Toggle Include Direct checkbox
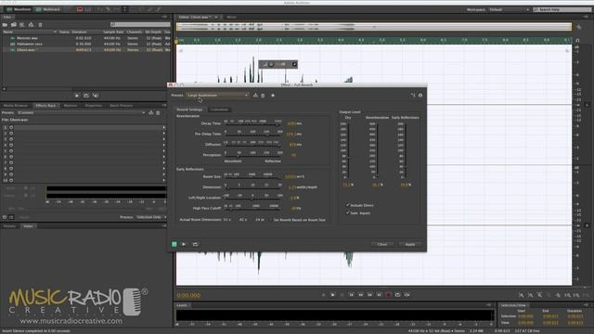The width and height of the screenshot is (594, 334). point(347,205)
